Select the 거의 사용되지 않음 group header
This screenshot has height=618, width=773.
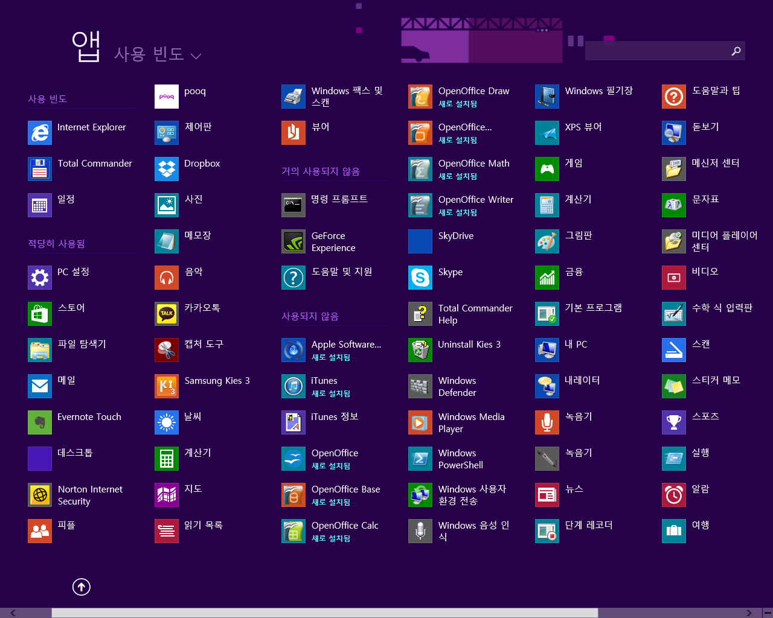coord(320,171)
